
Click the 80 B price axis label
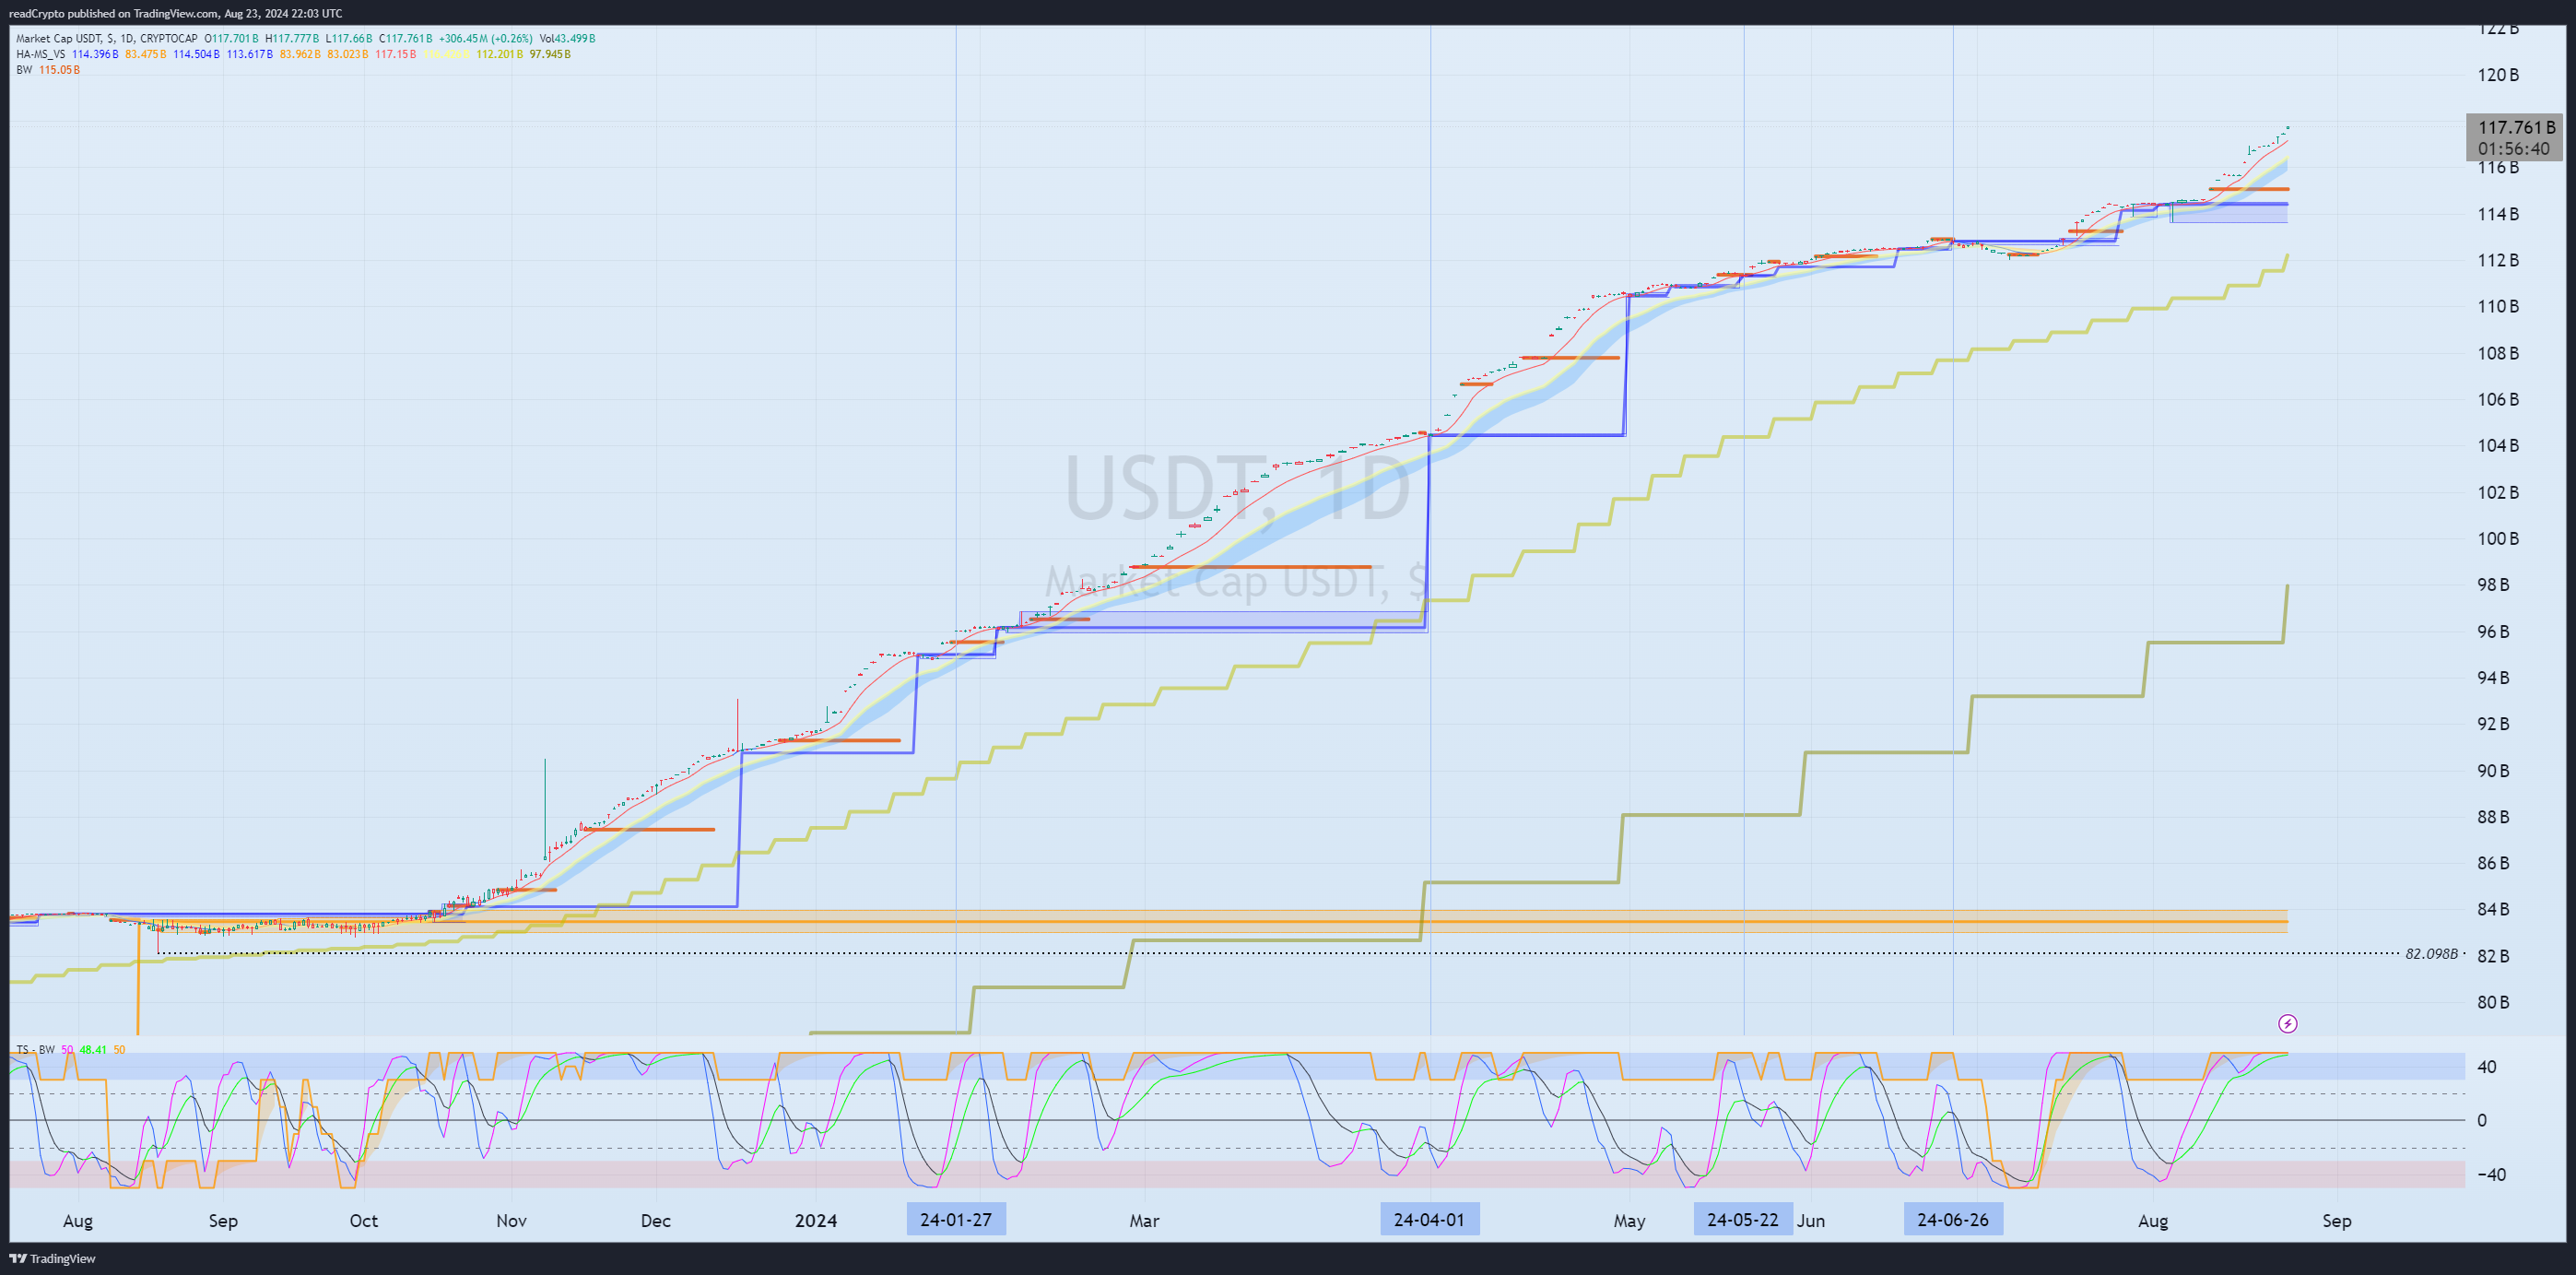coord(2493,1002)
